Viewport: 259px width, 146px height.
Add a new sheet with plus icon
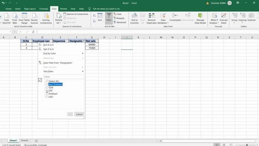click(x=36, y=141)
